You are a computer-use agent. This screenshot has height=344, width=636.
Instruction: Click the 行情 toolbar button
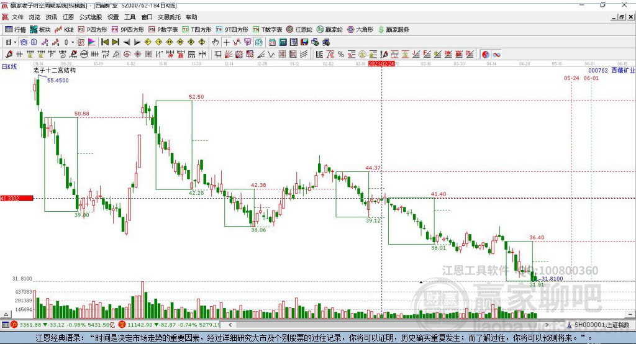[x=16, y=30]
